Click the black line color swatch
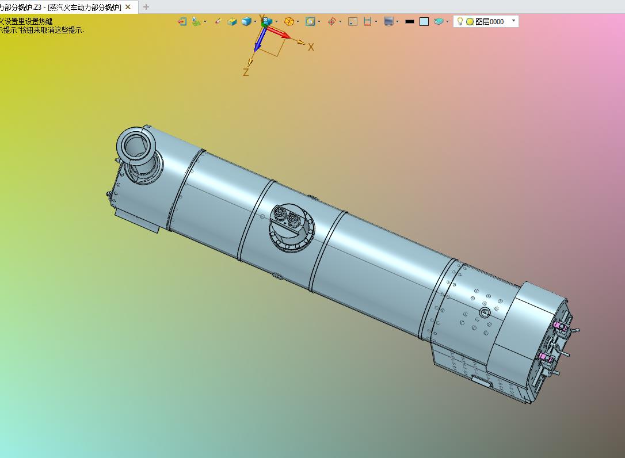 (409, 21)
